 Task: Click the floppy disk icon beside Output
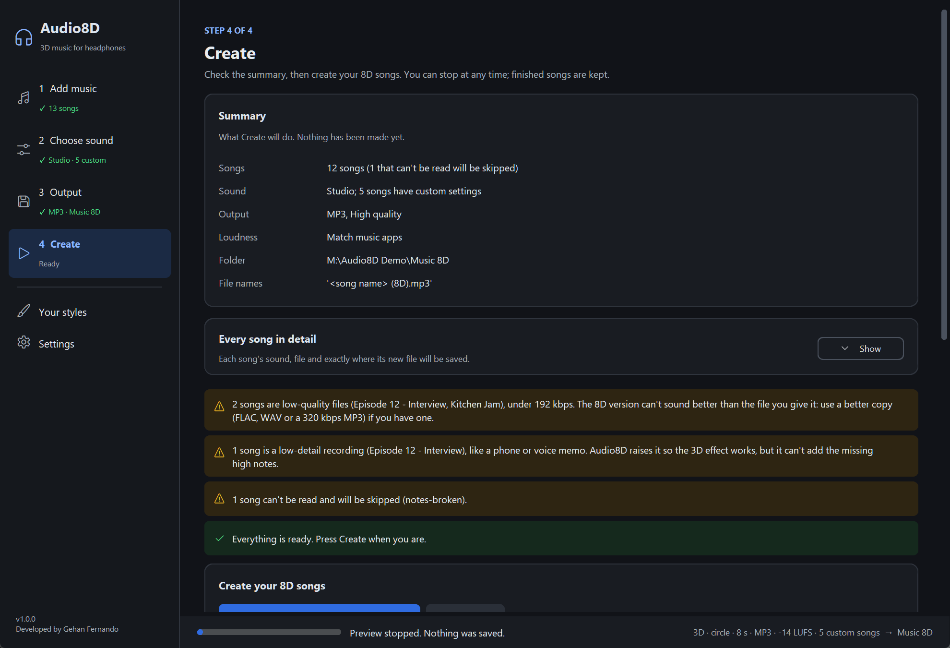tap(24, 202)
